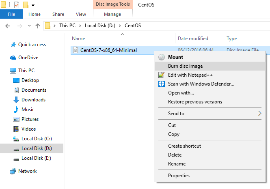Choose Burn disc image from context menu

[x=210, y=66]
